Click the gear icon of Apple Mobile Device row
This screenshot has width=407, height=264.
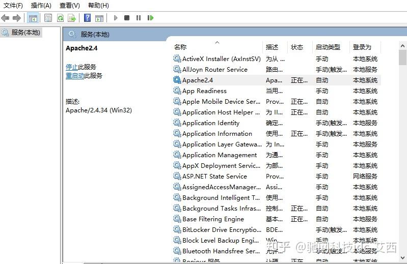tap(177, 102)
